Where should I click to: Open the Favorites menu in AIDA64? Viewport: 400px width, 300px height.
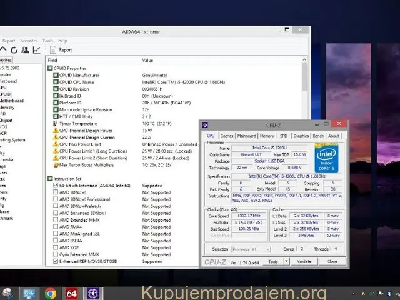click(x=29, y=41)
